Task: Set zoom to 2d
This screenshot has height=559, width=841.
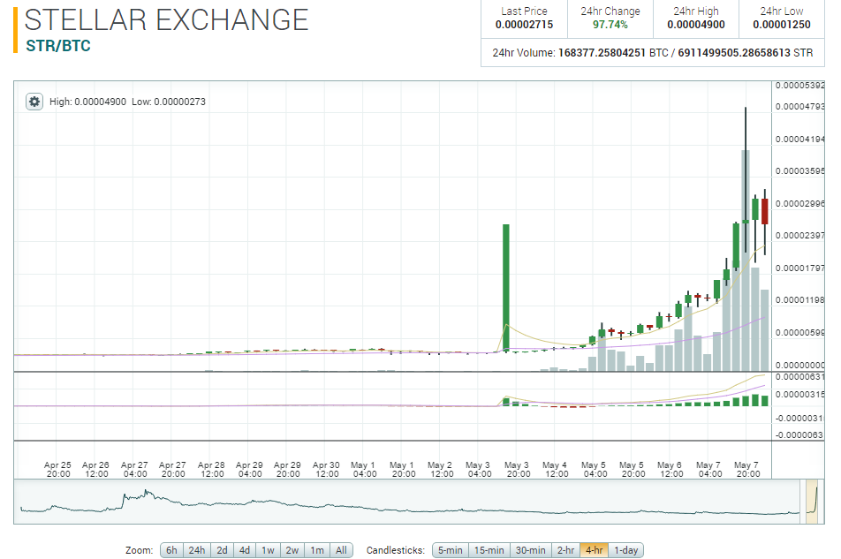Action: pyautogui.click(x=222, y=550)
